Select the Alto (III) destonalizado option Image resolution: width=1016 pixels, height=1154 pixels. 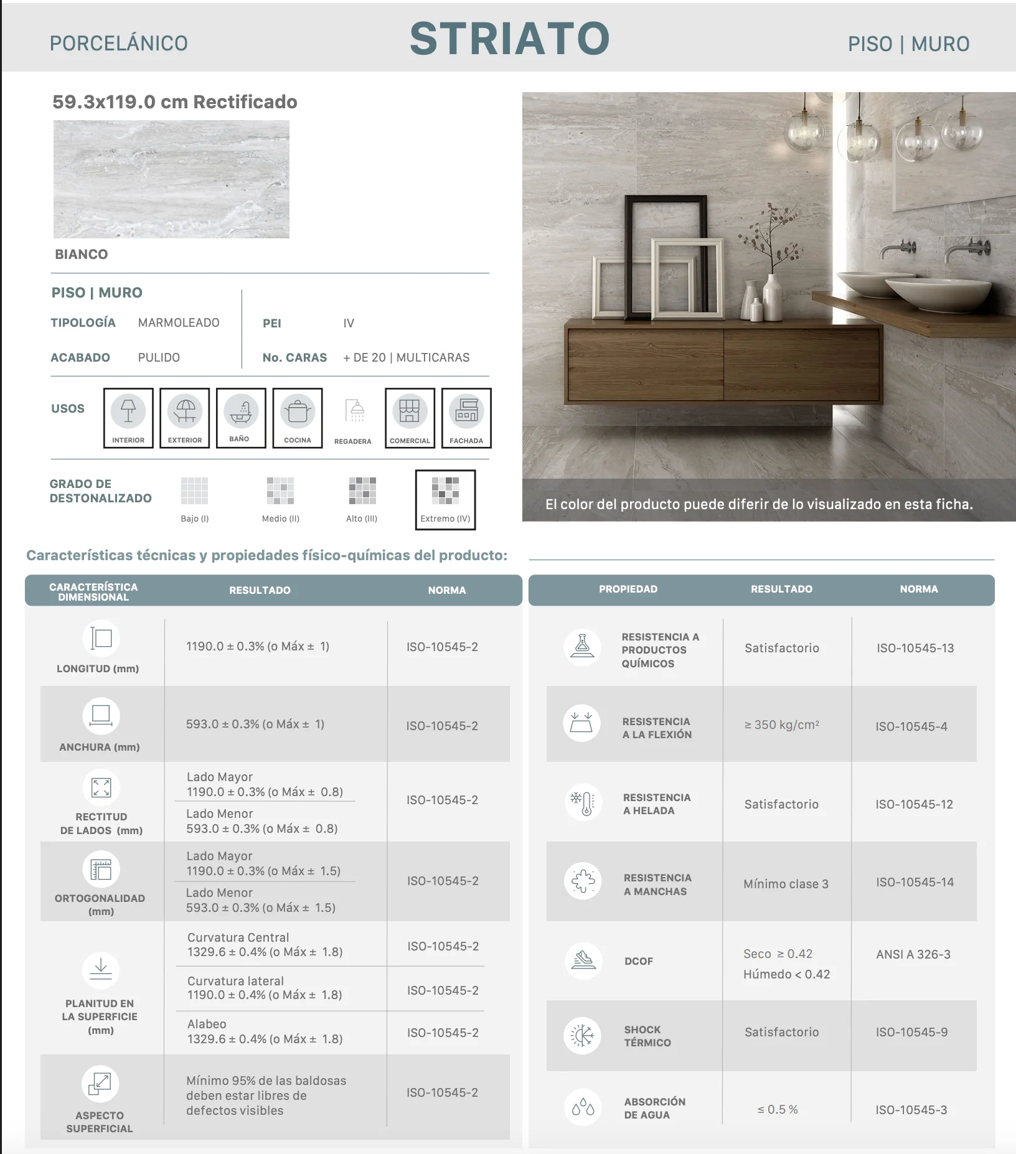tap(362, 500)
